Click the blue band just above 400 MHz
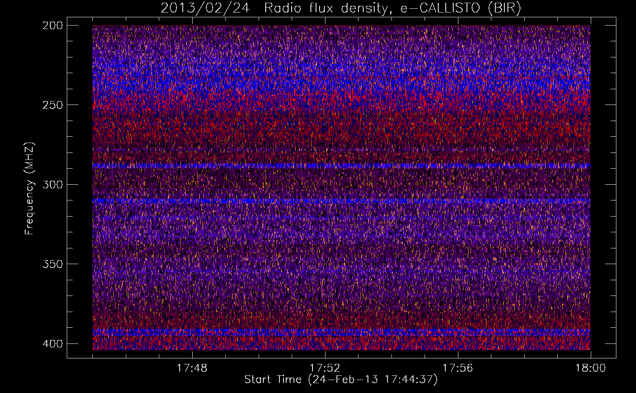The height and width of the screenshot is (393, 636). tap(341, 332)
